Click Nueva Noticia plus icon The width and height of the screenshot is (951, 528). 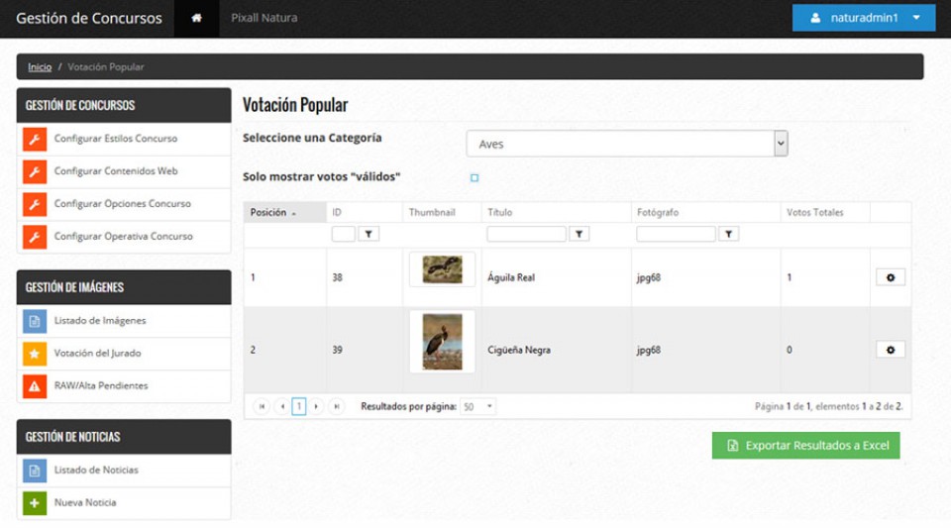point(35,502)
